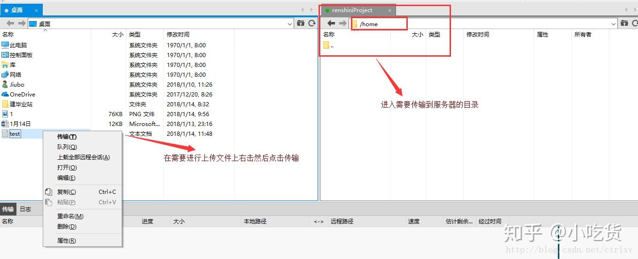This screenshot has height=259, width=638.
Task: Click the 76KB size cell
Action: [x=116, y=114]
